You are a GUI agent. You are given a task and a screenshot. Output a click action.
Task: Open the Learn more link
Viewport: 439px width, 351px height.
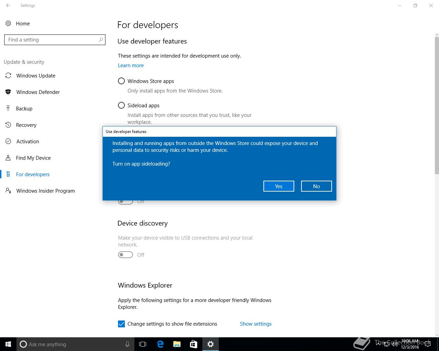click(x=131, y=65)
